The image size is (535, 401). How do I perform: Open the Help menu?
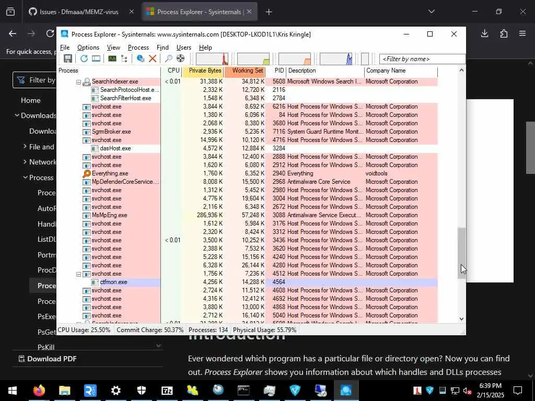coord(205,48)
